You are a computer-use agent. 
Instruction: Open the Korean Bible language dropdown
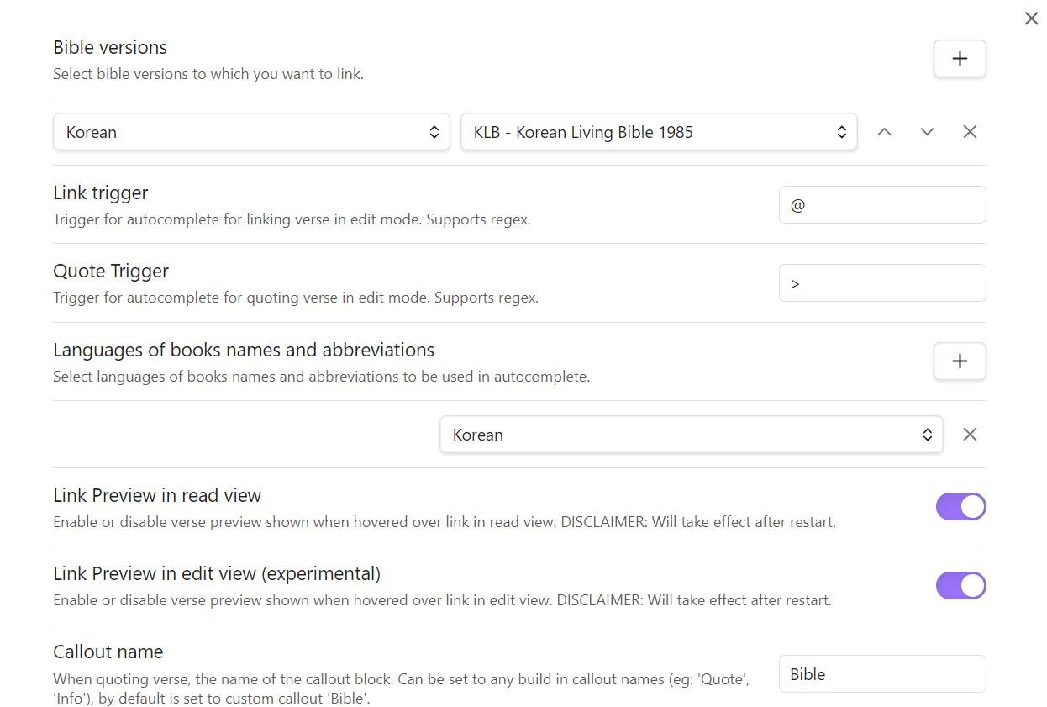point(251,132)
